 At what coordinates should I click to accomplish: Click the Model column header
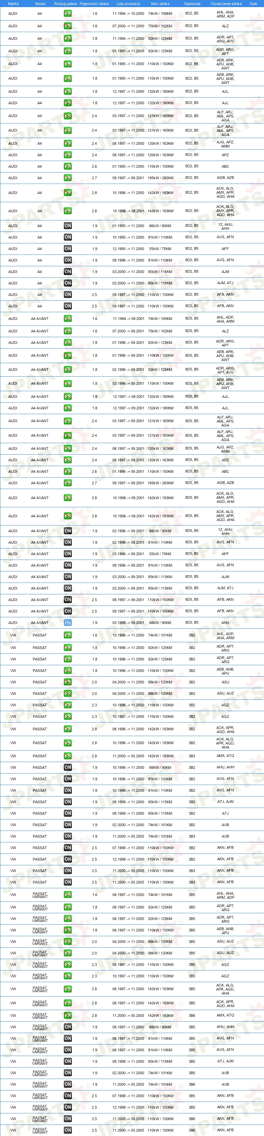(x=40, y=3)
